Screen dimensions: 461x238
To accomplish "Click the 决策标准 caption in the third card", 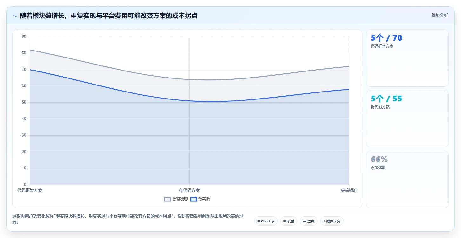I will [378, 168].
